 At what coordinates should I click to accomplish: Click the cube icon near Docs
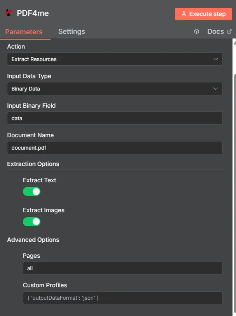coord(196,31)
